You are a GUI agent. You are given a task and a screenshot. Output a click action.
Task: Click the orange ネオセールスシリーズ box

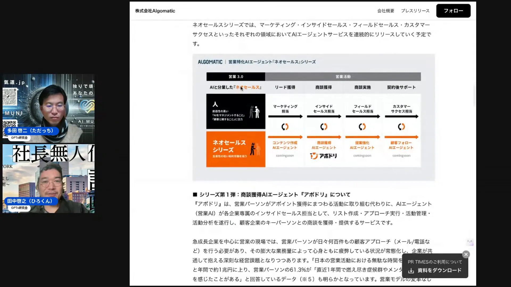[x=236, y=149]
